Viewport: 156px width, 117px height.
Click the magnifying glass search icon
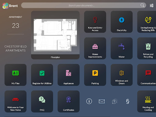142,5
